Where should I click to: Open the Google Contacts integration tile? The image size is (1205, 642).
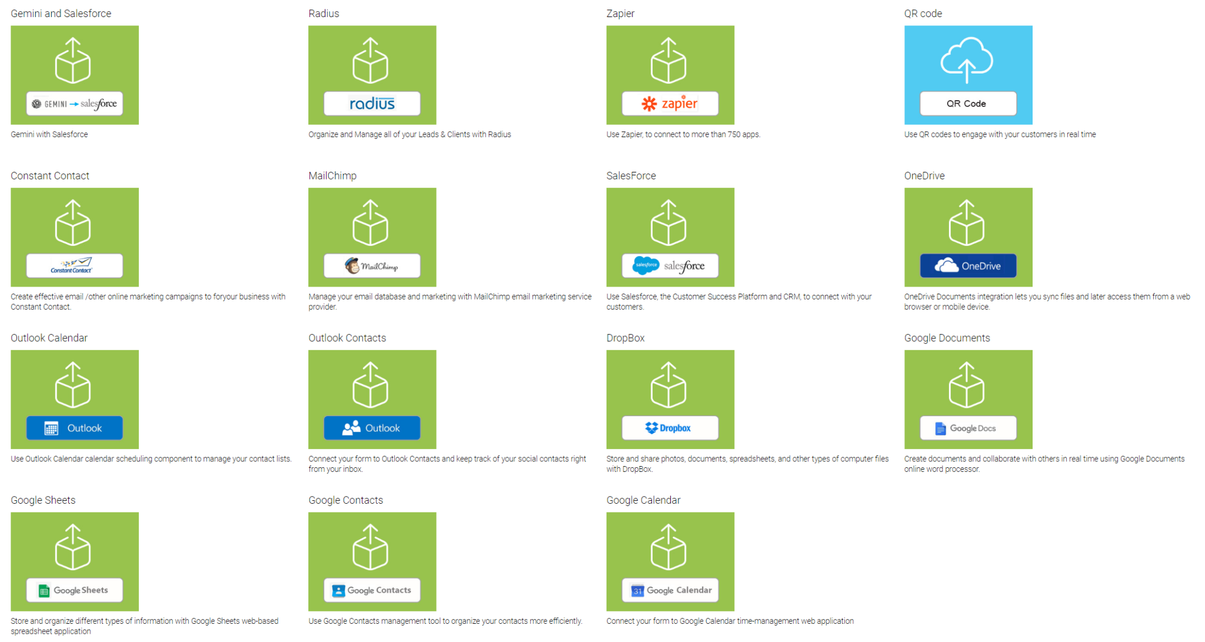point(372,561)
